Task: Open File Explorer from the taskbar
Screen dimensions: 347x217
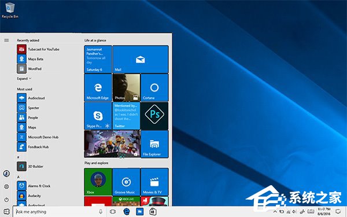Action: coord(139,212)
